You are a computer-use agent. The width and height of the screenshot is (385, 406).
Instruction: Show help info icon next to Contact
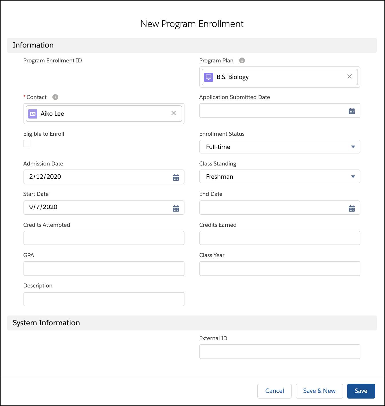tap(55, 97)
